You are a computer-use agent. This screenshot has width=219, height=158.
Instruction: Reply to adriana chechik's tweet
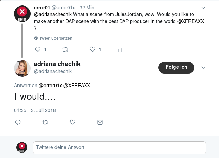pos(18,122)
